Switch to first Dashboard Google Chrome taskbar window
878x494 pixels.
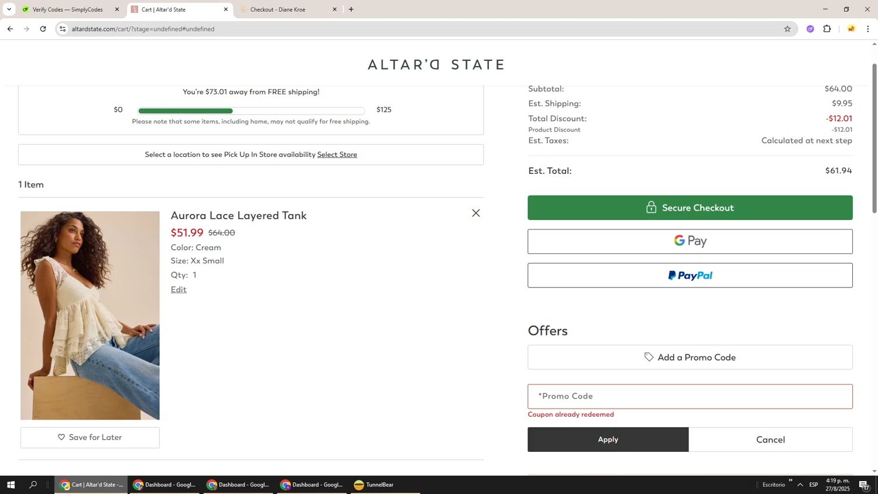tap(164, 485)
